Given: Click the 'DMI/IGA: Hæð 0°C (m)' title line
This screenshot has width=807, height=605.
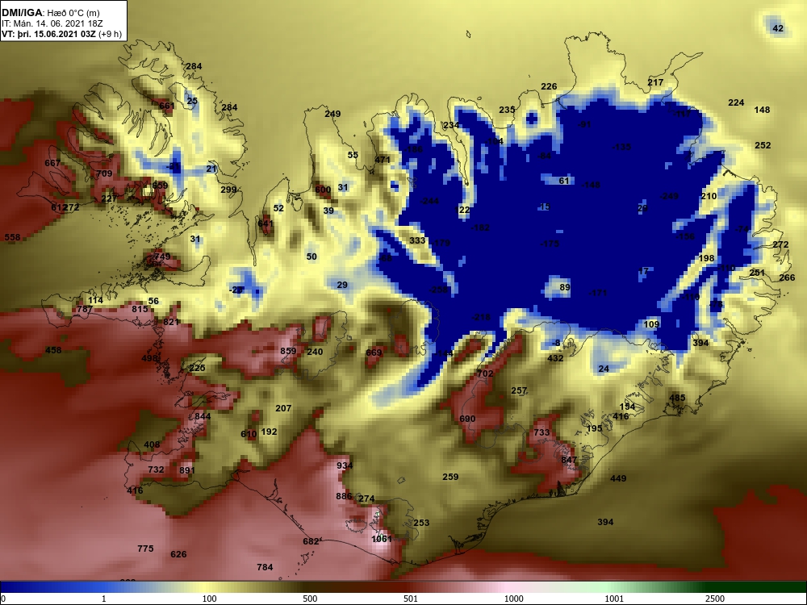Looking at the screenshot, I should pyautogui.click(x=51, y=13).
